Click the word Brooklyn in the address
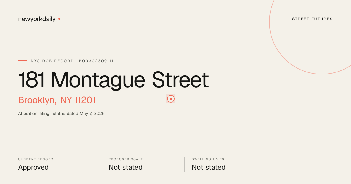This screenshot has width=351, height=184. point(37,100)
